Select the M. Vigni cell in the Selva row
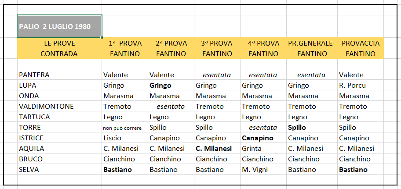This screenshot has width=401, height=189. [x=263, y=169]
